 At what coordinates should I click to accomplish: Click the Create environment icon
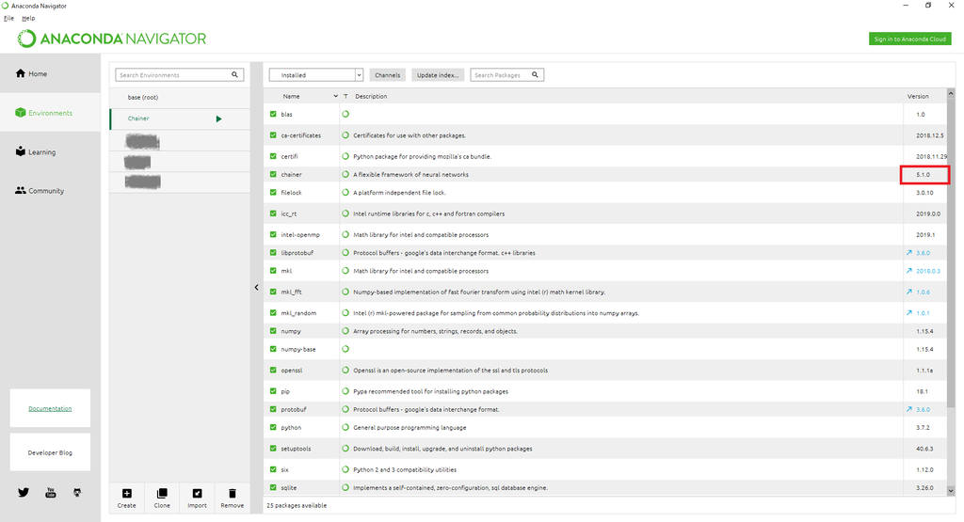pos(127,493)
